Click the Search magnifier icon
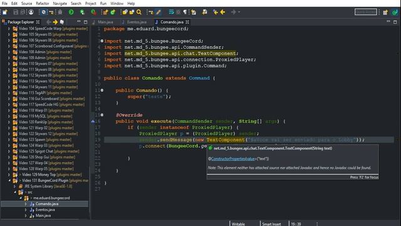The image size is (401, 226). [x=139, y=12]
